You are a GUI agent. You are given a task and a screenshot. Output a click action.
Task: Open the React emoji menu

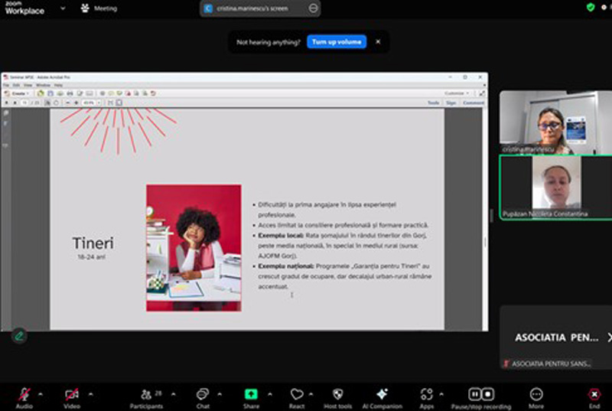tap(297, 393)
